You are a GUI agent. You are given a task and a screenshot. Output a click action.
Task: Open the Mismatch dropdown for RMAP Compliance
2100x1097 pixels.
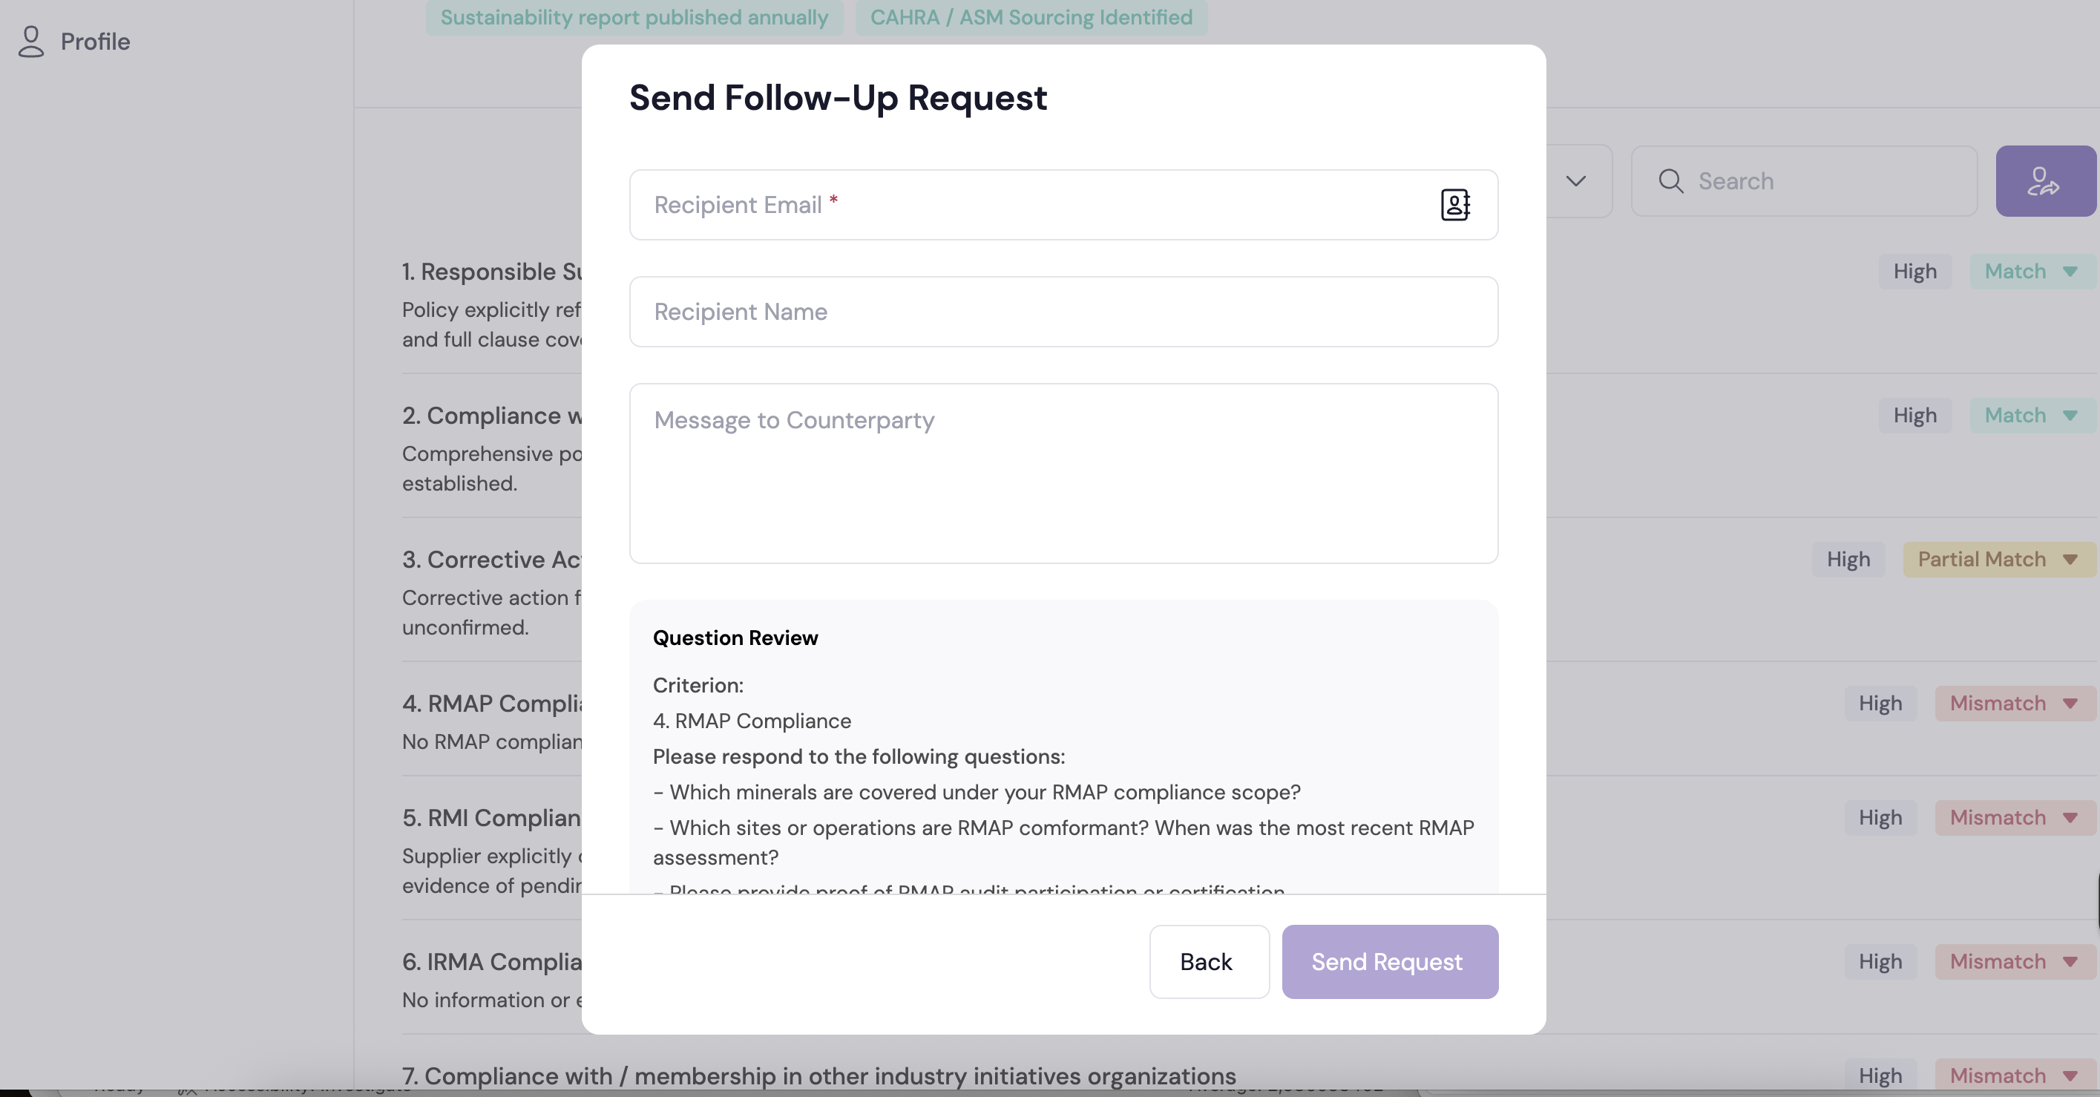click(2010, 702)
